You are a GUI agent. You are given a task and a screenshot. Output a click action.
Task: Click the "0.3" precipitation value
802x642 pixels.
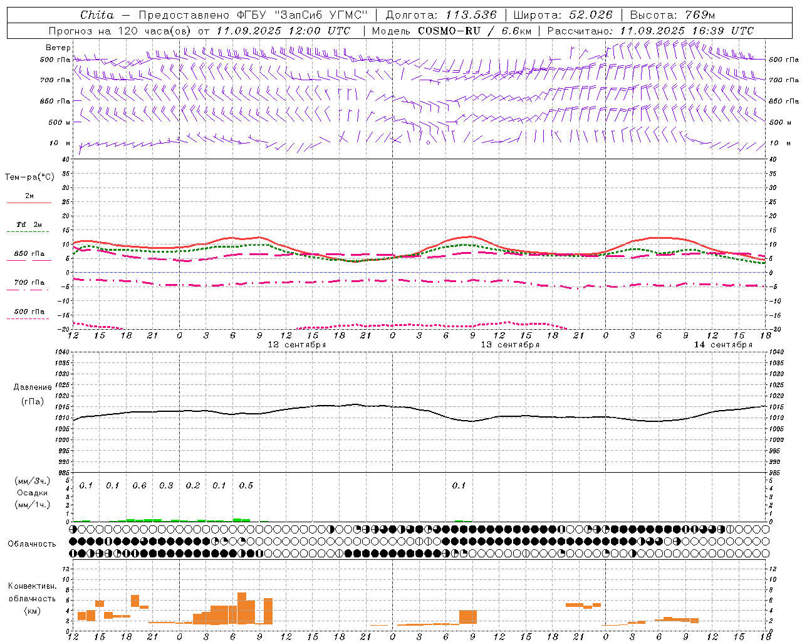166,486
